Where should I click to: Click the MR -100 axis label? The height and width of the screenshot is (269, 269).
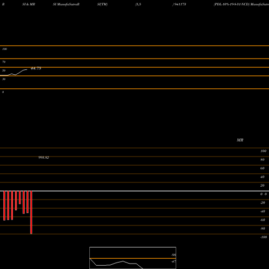click(264, 237)
